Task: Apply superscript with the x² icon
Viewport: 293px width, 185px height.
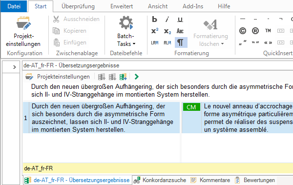Action: point(155,31)
